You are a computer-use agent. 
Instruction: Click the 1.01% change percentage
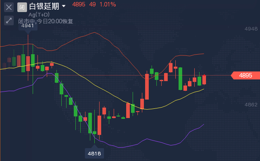tap(108, 4)
